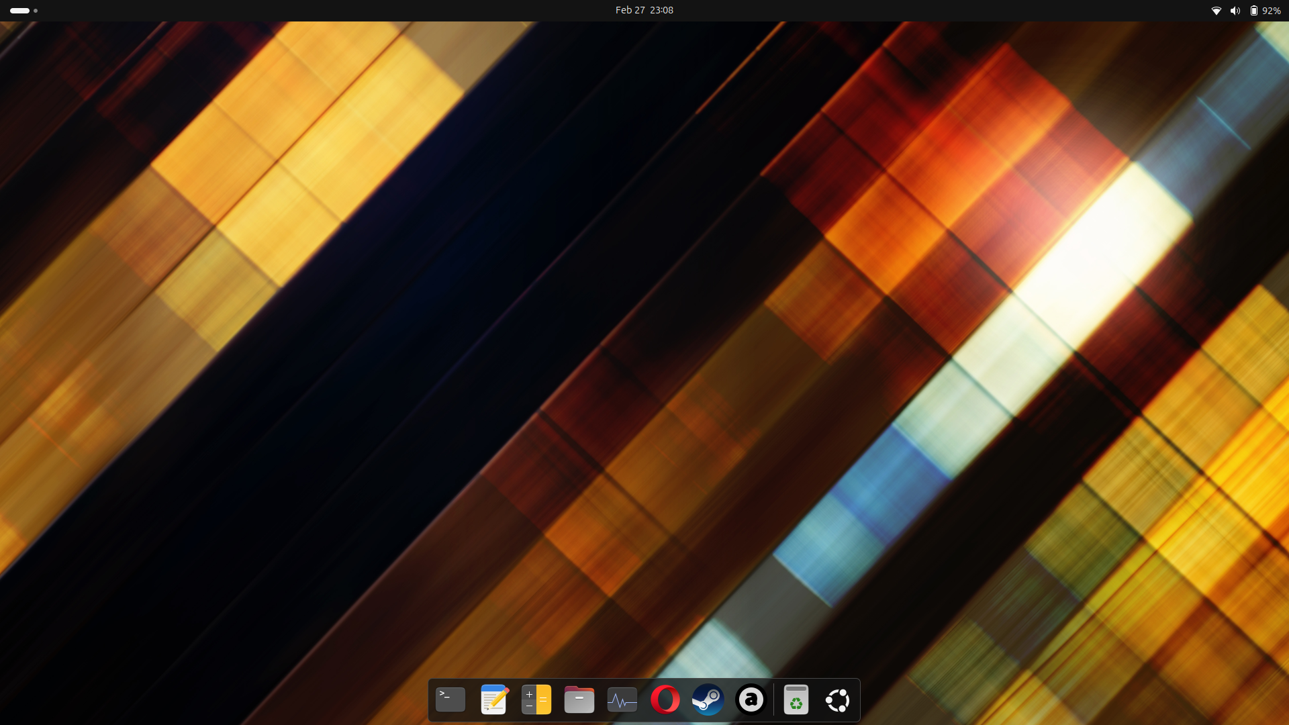
Task: Open the Terminal from the dock
Action: pos(450,700)
